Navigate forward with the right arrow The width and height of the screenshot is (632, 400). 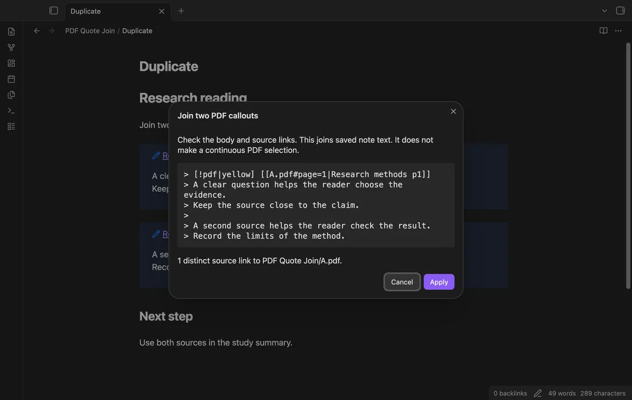(52, 31)
